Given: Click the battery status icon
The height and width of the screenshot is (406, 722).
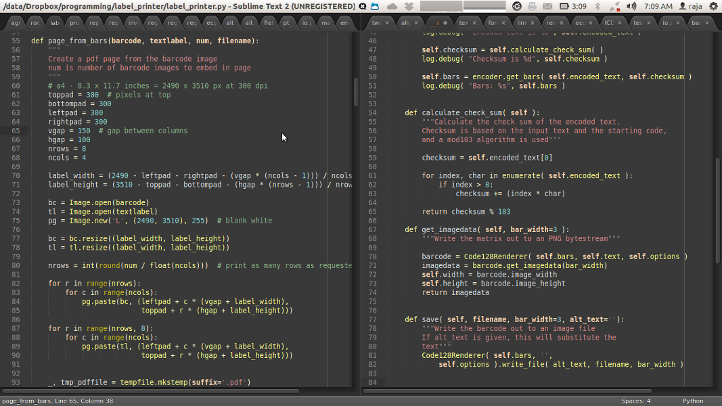Looking at the screenshot, I should click(x=563, y=6).
